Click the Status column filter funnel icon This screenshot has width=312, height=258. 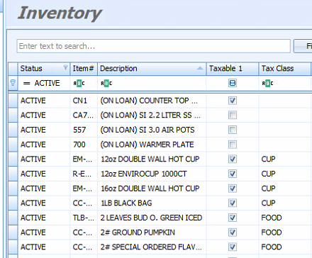pos(65,67)
